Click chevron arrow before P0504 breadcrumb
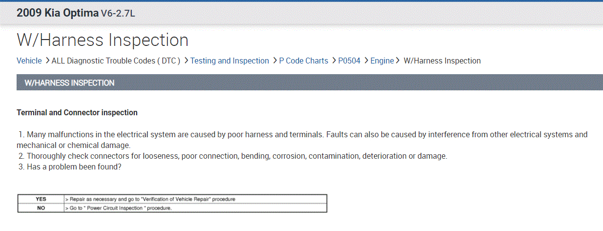 coord(334,61)
